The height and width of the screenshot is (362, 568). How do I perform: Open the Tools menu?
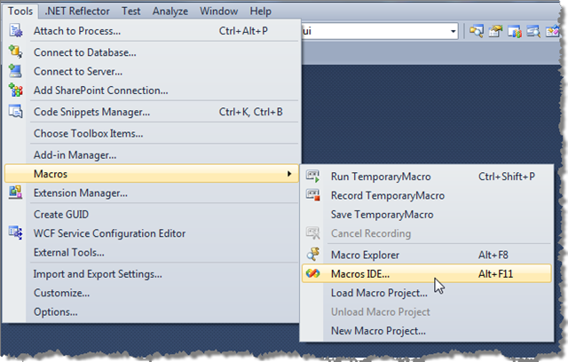point(20,12)
